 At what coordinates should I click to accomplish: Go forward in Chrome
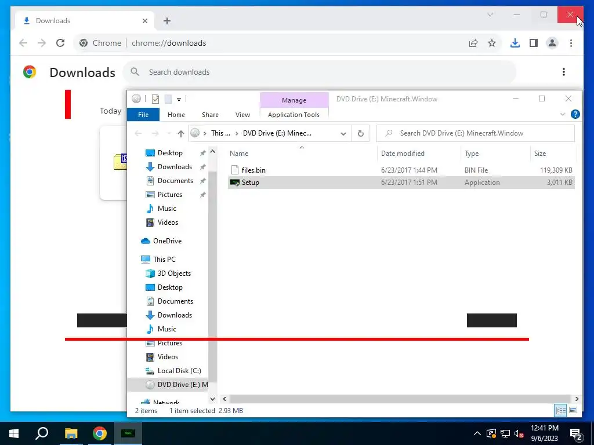pos(42,43)
